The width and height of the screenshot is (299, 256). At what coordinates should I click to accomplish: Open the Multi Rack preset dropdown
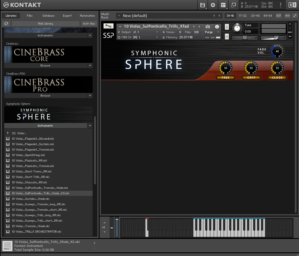[119, 16]
